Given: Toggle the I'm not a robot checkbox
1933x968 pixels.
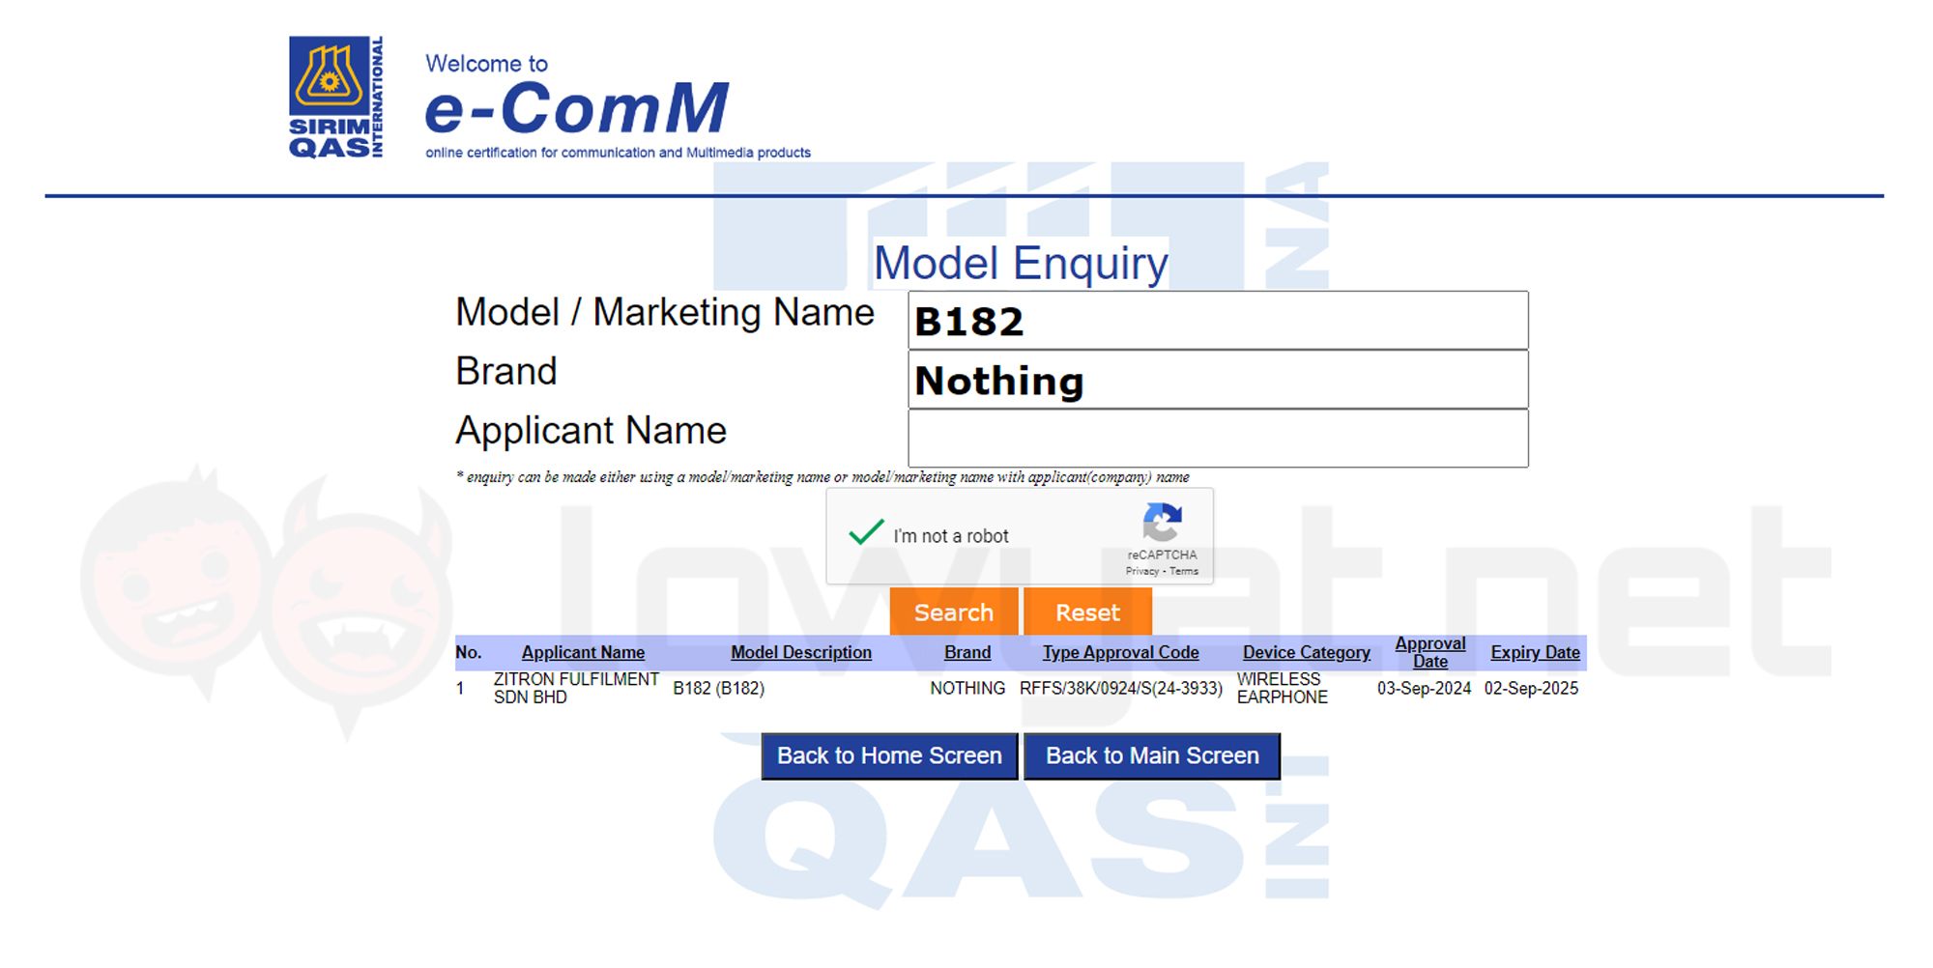Looking at the screenshot, I should point(866,533).
